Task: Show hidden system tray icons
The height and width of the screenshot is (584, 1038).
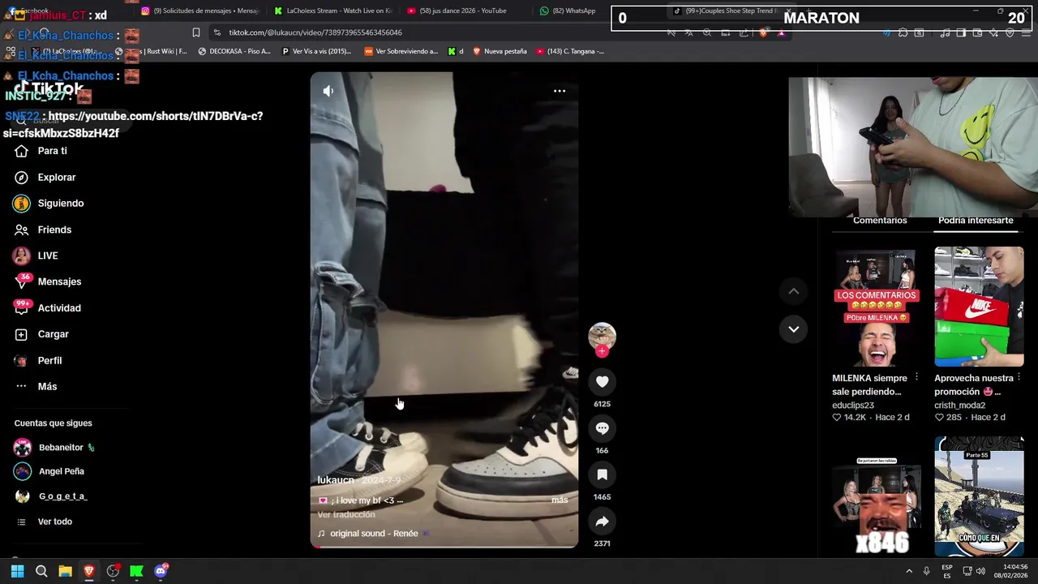Action: (909, 571)
